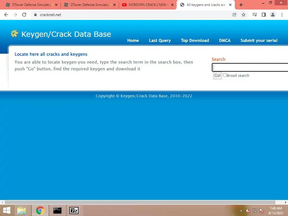Select the All keygens and cracks tab
The height and width of the screenshot is (216, 288).
coord(206,5)
